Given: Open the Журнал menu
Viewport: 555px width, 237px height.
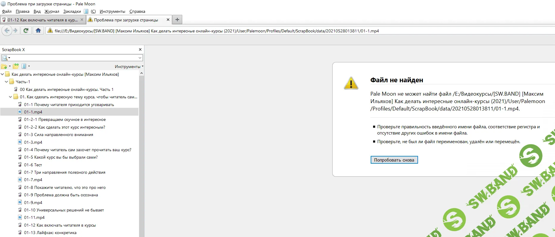Looking at the screenshot, I should 52,12.
